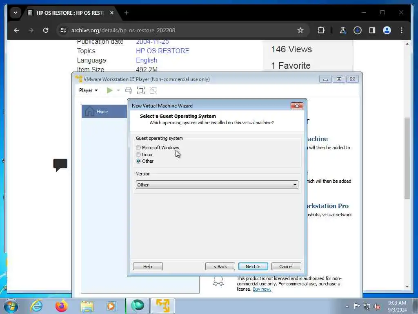Screen dimensions: 418x314
Task: Switch to VMware Player taskbar icon
Action: point(163,306)
